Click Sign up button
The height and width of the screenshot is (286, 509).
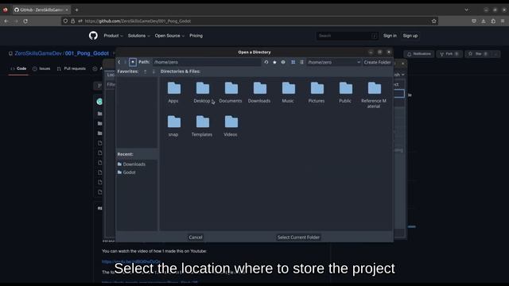[410, 36]
